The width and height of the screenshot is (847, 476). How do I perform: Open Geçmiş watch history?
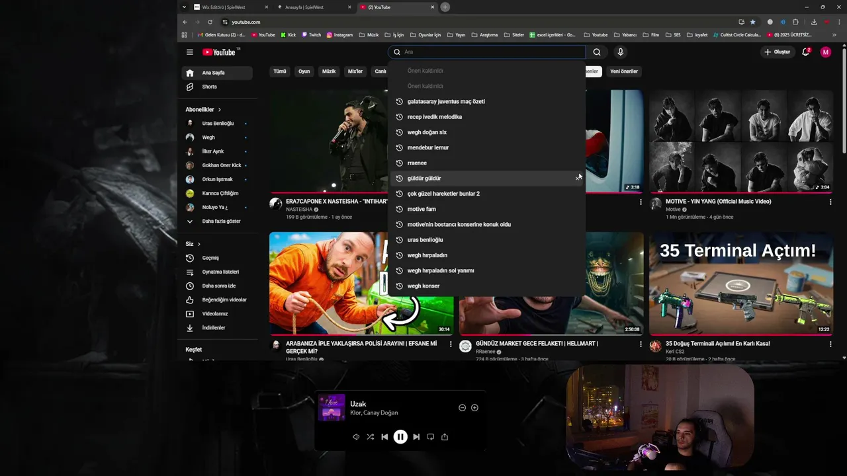(217, 258)
